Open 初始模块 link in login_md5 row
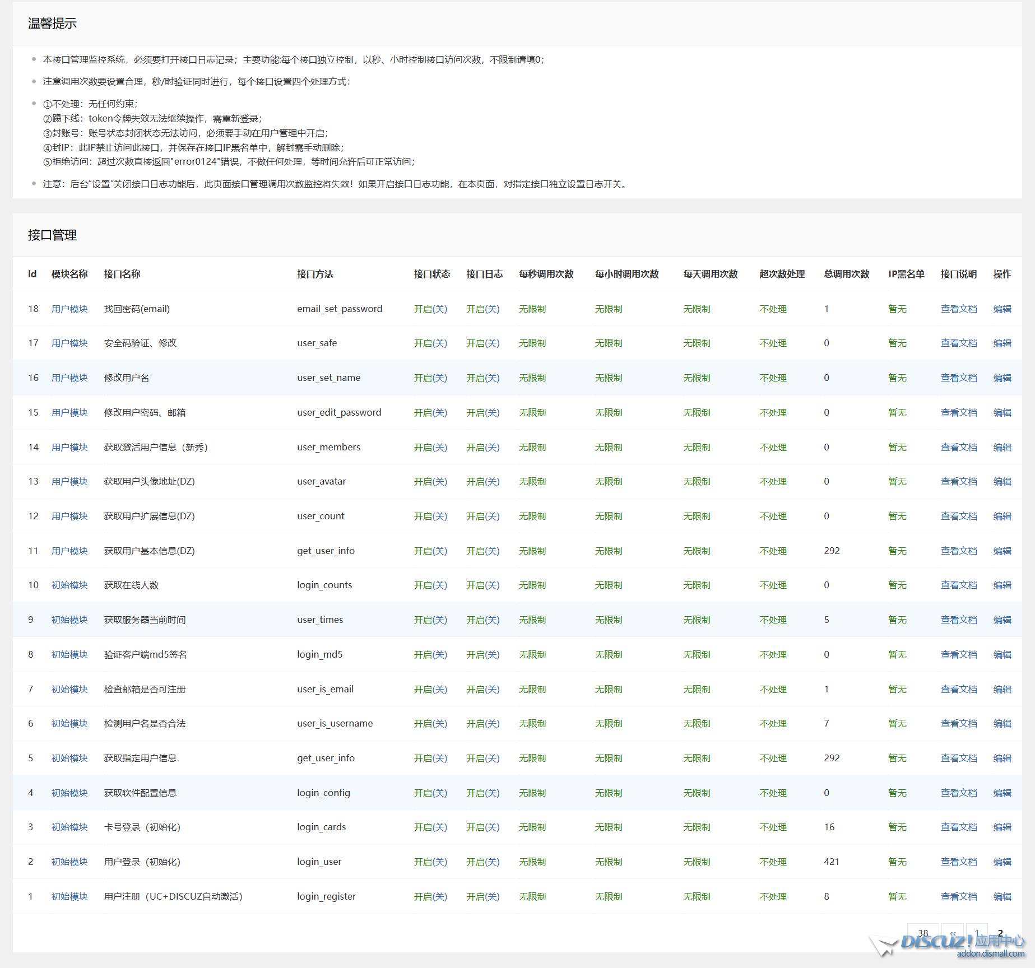 click(69, 654)
